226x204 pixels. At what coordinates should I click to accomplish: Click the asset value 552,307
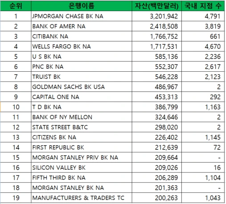166,67
